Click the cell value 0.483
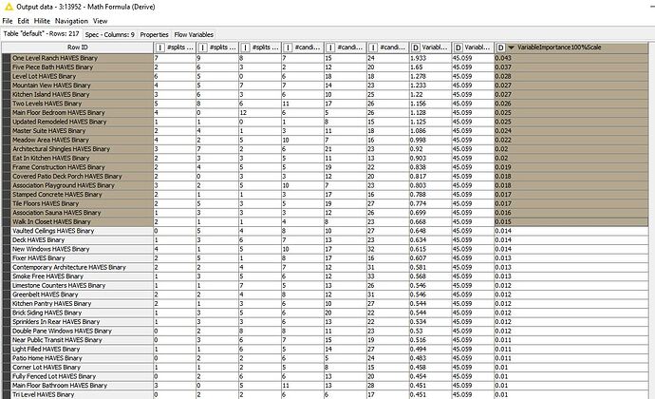 pyautogui.click(x=418, y=358)
